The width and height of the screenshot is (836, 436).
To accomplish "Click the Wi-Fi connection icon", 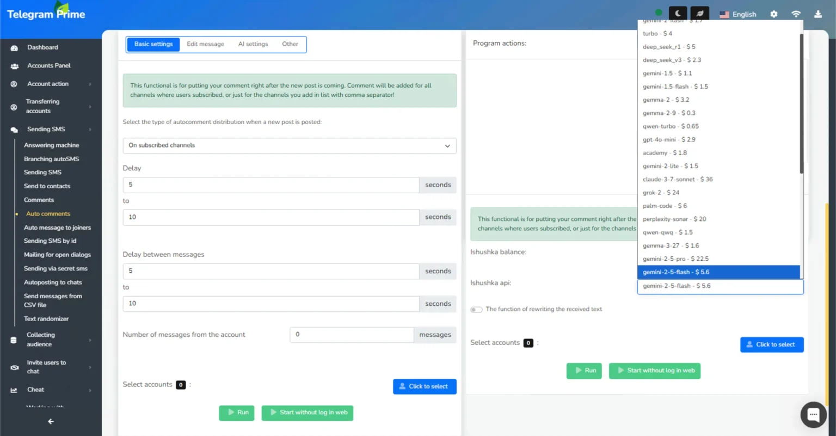I will [x=796, y=14].
